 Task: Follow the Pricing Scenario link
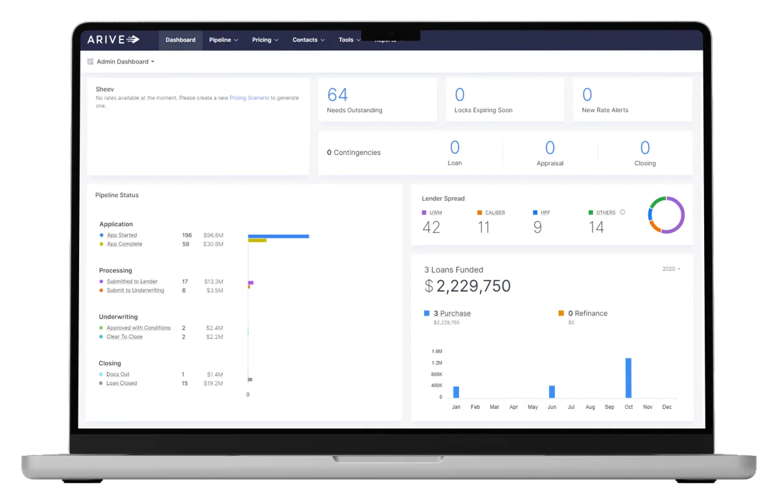click(x=249, y=98)
